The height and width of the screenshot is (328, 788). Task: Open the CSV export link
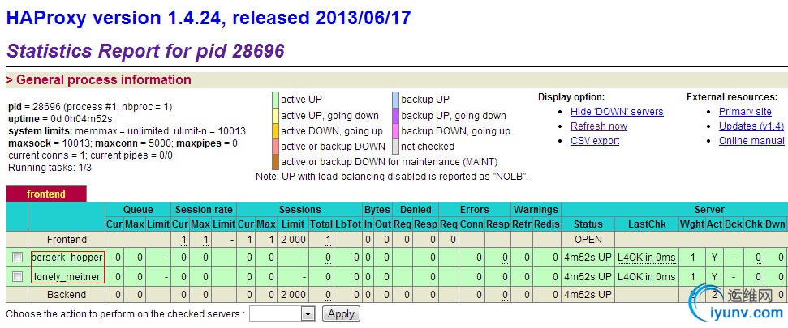click(595, 140)
